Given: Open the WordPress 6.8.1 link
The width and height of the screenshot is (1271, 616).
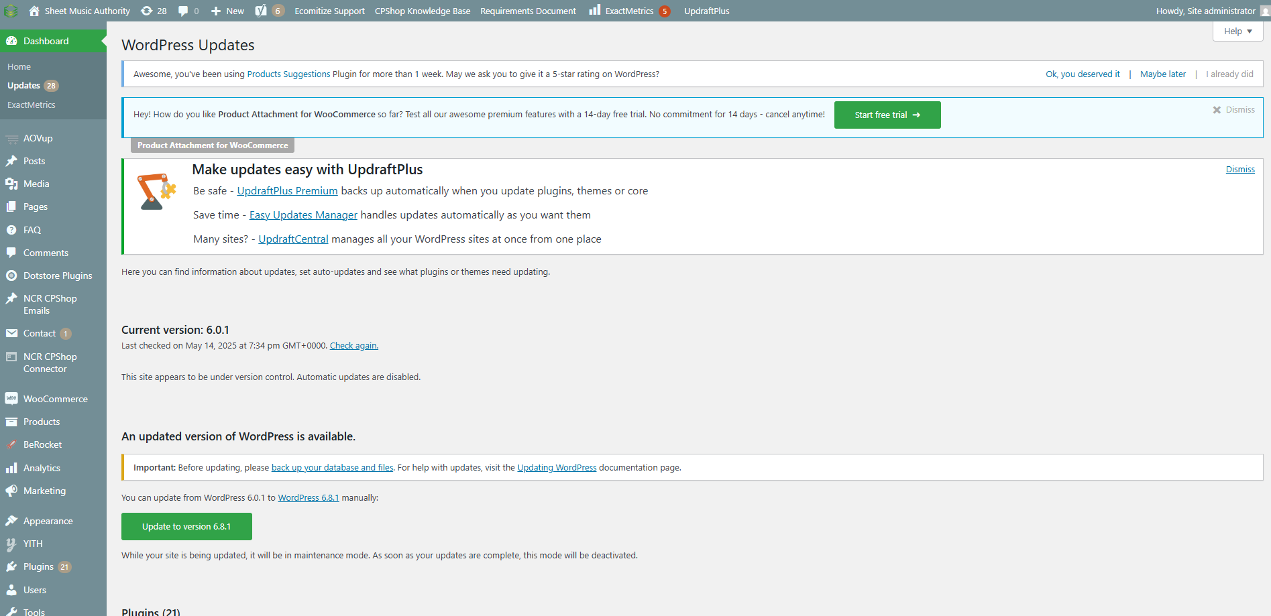Looking at the screenshot, I should (309, 498).
